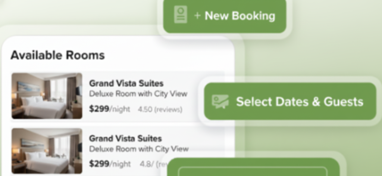Open room photo of the 4.50-rated listing
382x176 pixels.
pyautogui.click(x=47, y=96)
